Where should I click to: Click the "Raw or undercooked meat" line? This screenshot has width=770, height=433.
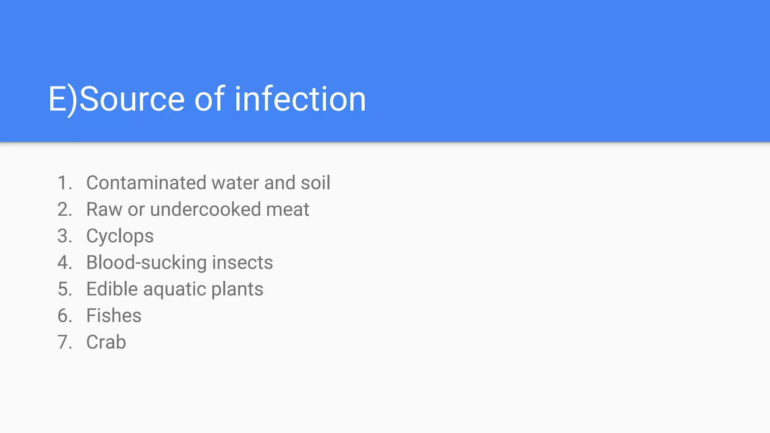point(197,209)
